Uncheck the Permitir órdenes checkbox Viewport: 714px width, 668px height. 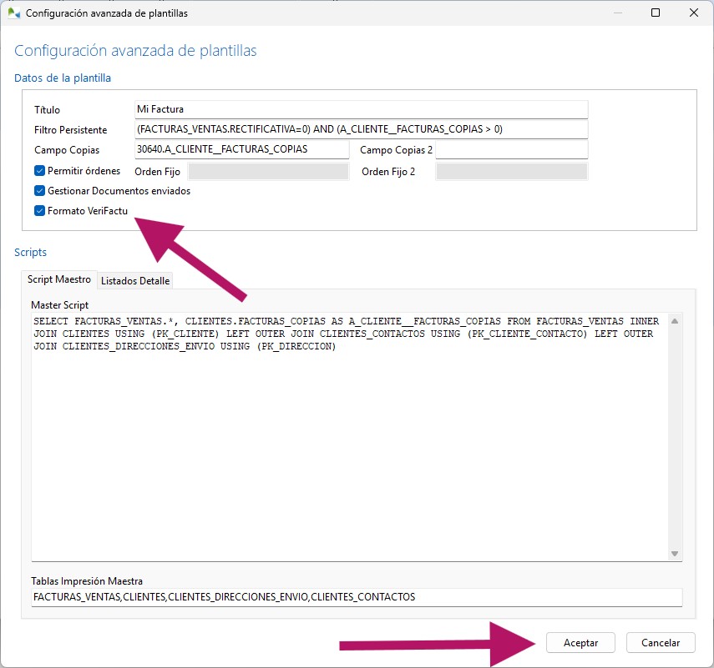[39, 171]
